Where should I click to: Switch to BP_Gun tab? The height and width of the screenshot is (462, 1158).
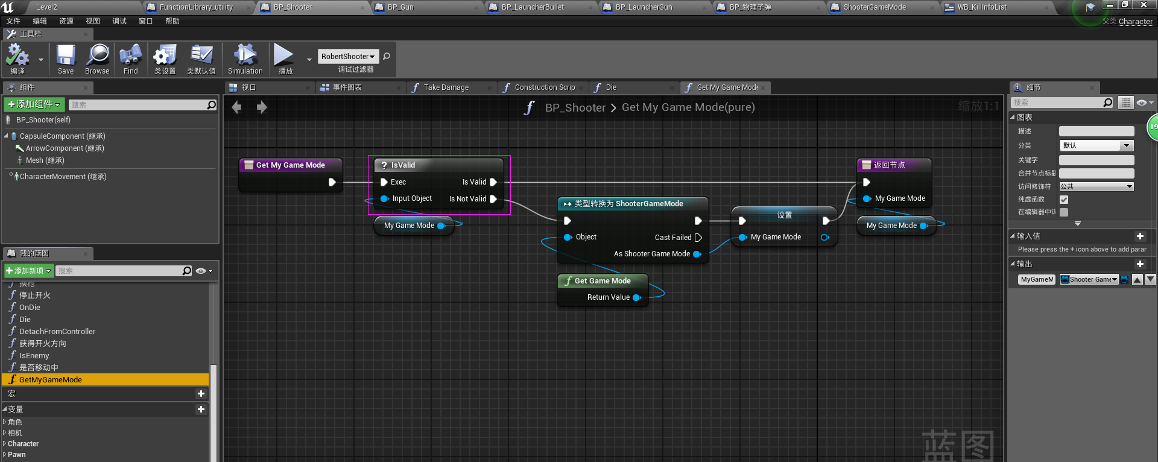tap(426, 7)
